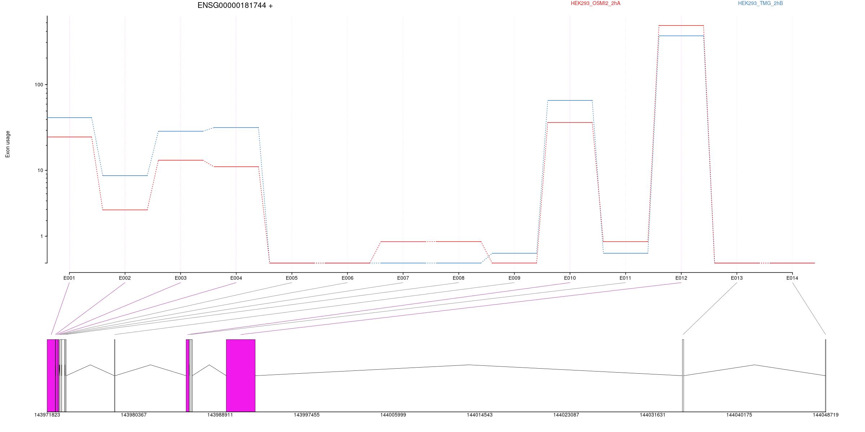
Task: Select exon label E008
Action: [458, 278]
